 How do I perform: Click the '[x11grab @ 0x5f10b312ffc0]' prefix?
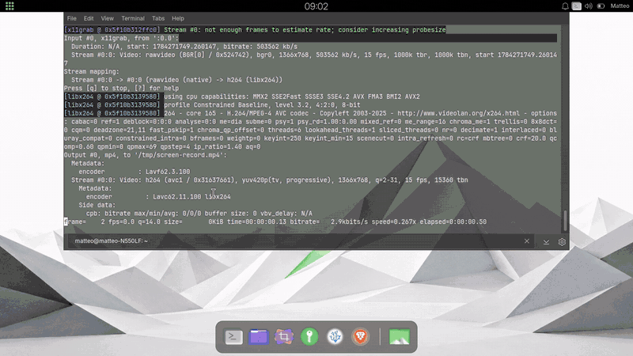click(x=112, y=30)
